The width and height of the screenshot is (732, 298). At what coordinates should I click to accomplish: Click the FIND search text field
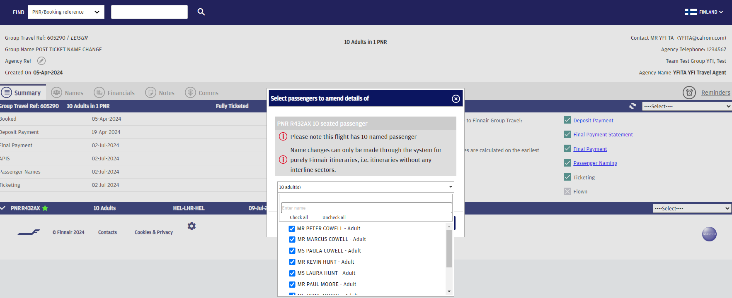(x=149, y=12)
